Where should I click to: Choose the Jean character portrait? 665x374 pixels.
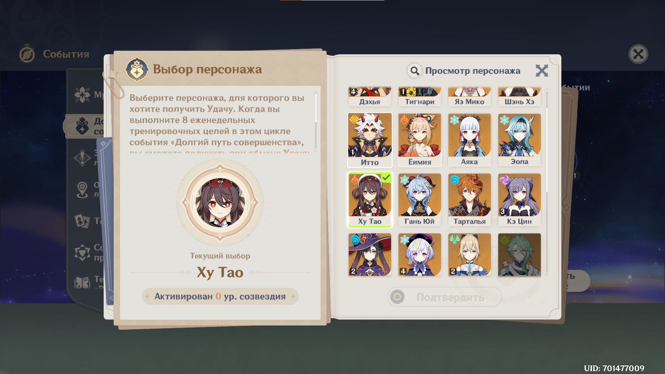[469, 255]
